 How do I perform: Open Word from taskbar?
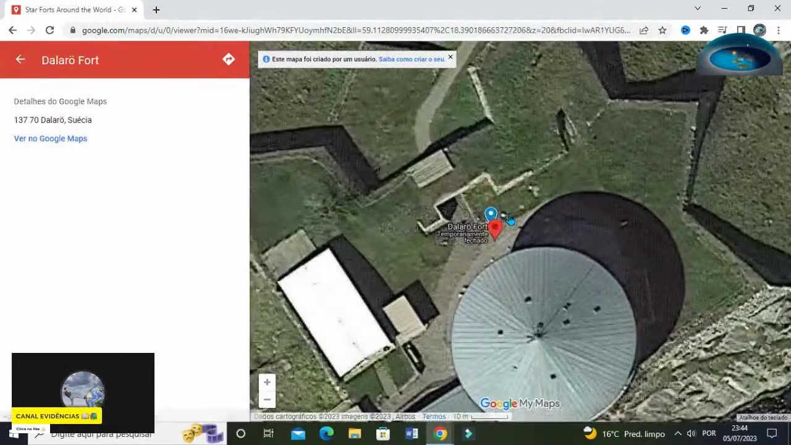pyautogui.click(x=412, y=434)
